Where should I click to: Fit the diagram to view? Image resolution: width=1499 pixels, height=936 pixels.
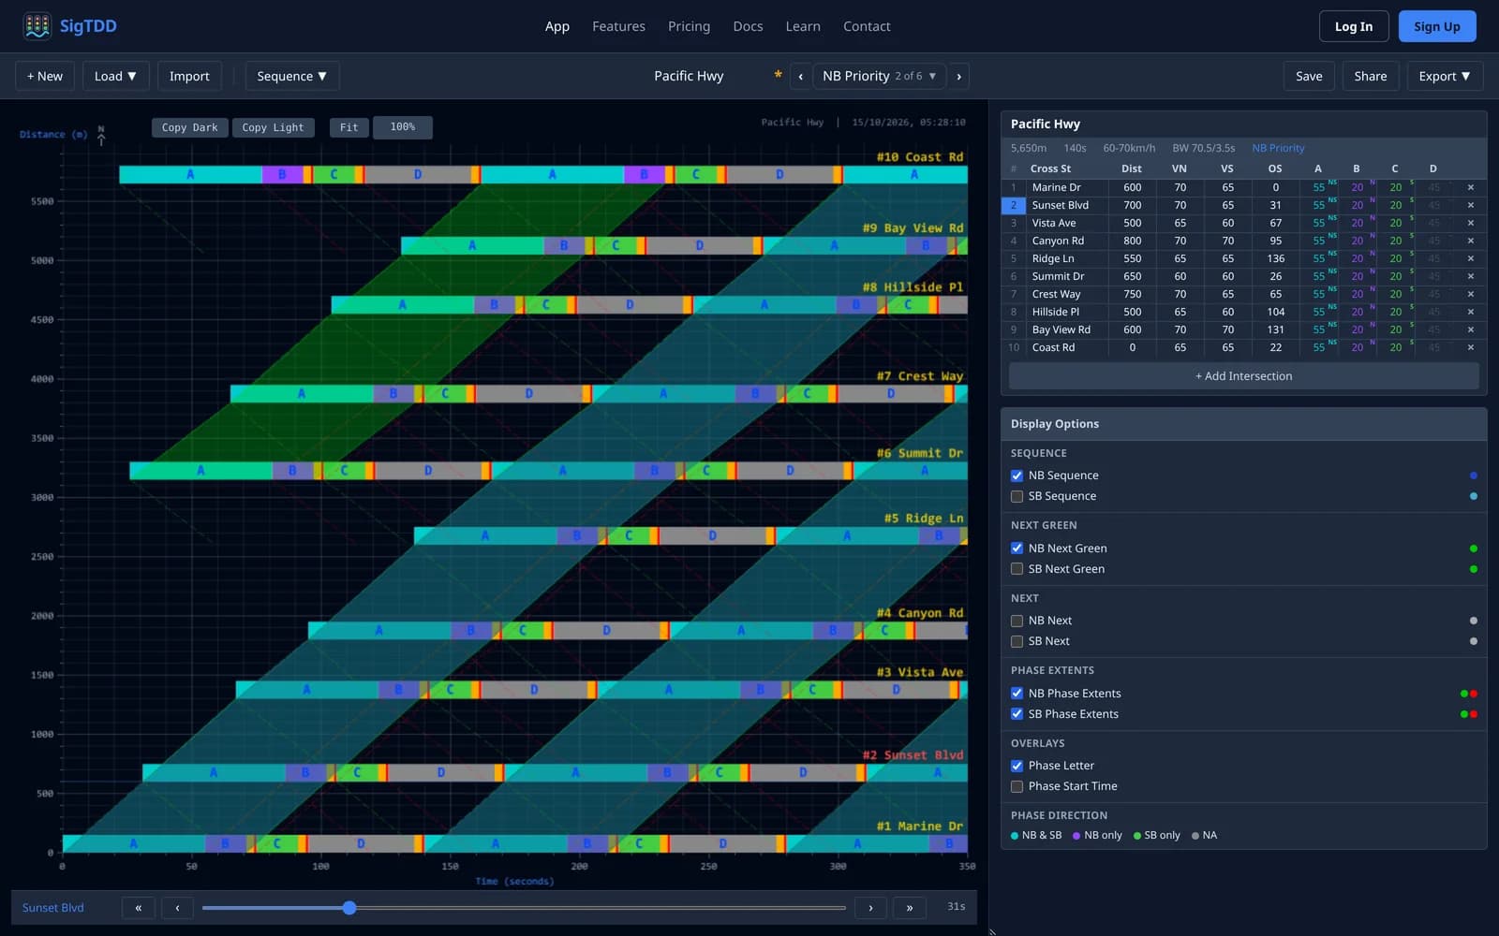pyautogui.click(x=349, y=127)
